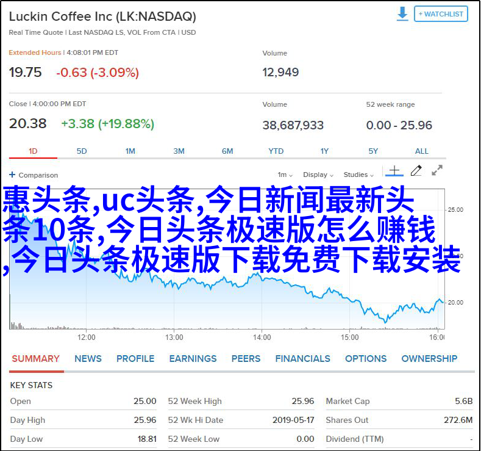Click the Luckin Coffee Inc title

(102, 16)
